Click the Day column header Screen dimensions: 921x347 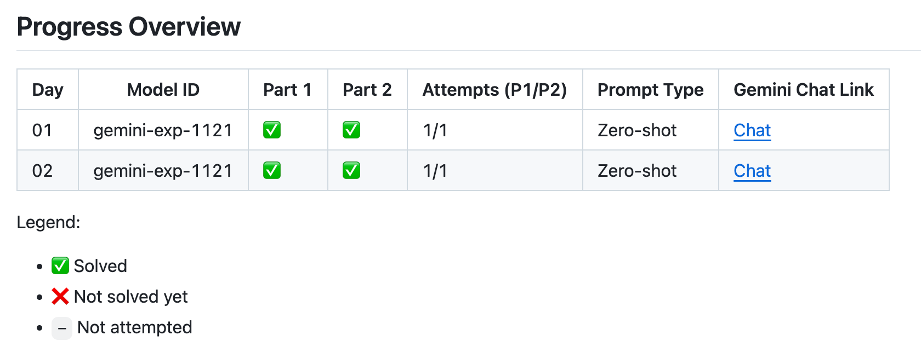tap(48, 90)
